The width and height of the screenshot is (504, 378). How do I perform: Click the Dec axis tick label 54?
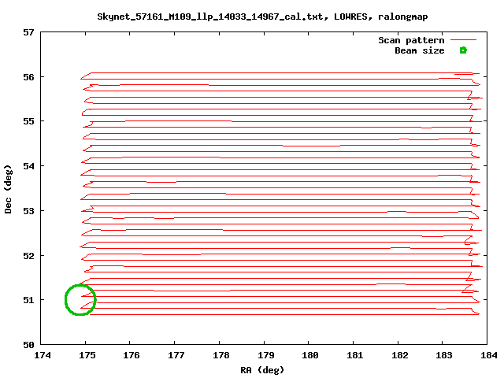click(28, 166)
